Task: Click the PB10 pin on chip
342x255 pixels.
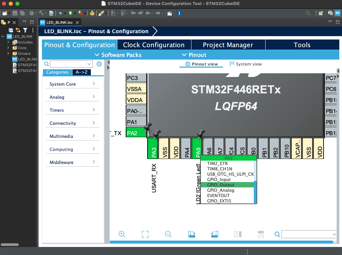Action: click(286, 149)
